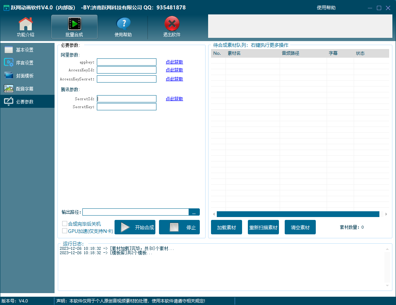Open the 使用帮助 question mark icon
Image resolution: width=396 pixels, height=305 pixels.
pos(123,25)
